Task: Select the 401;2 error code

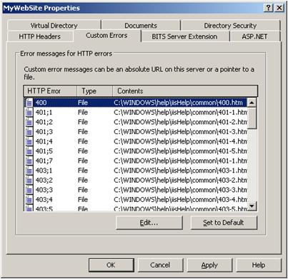Action: tap(44, 122)
